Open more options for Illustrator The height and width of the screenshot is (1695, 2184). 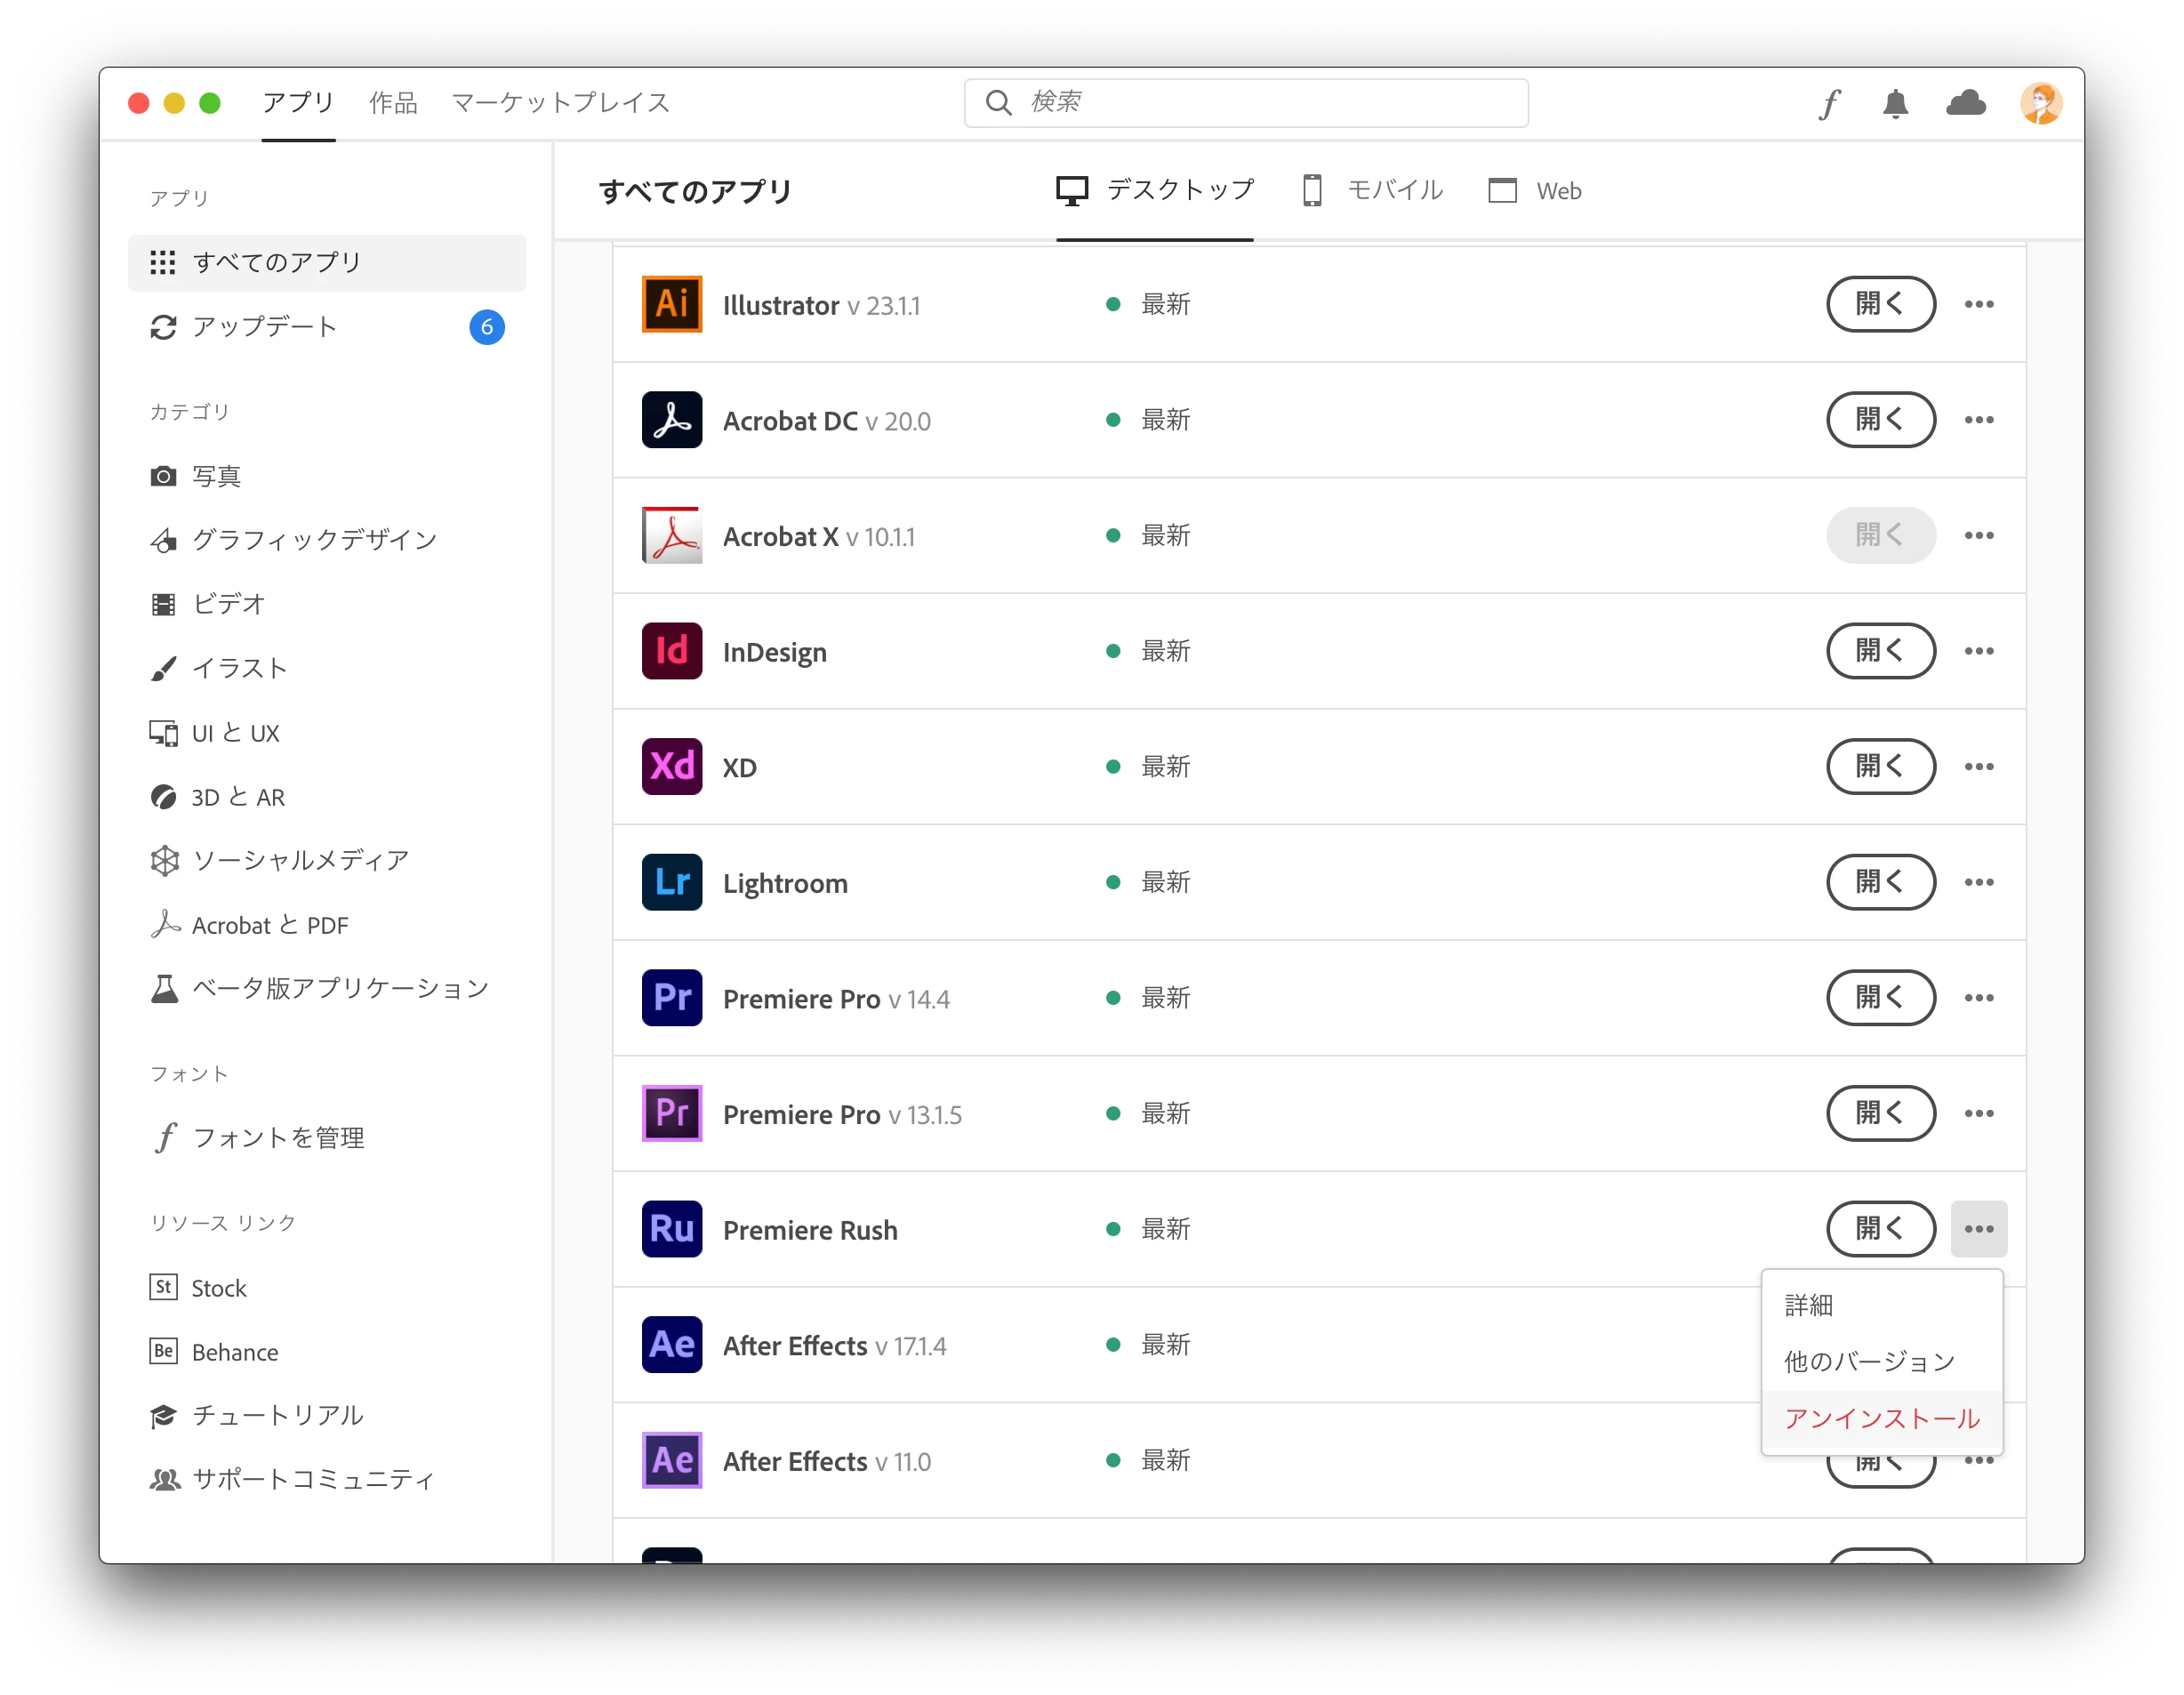click(x=1978, y=304)
